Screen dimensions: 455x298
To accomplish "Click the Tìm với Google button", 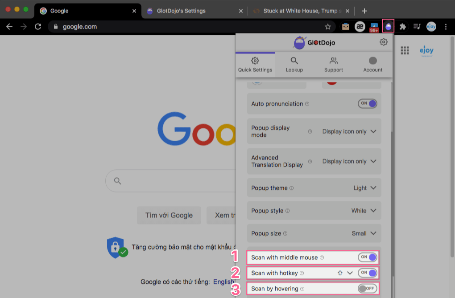I will pyautogui.click(x=169, y=215).
